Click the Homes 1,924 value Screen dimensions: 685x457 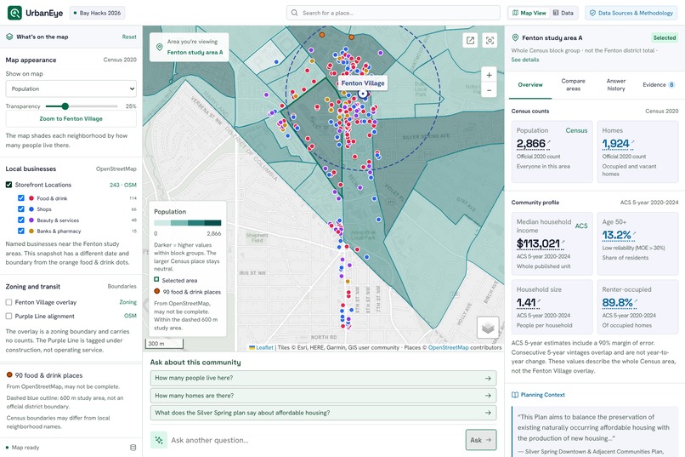[x=615, y=144]
